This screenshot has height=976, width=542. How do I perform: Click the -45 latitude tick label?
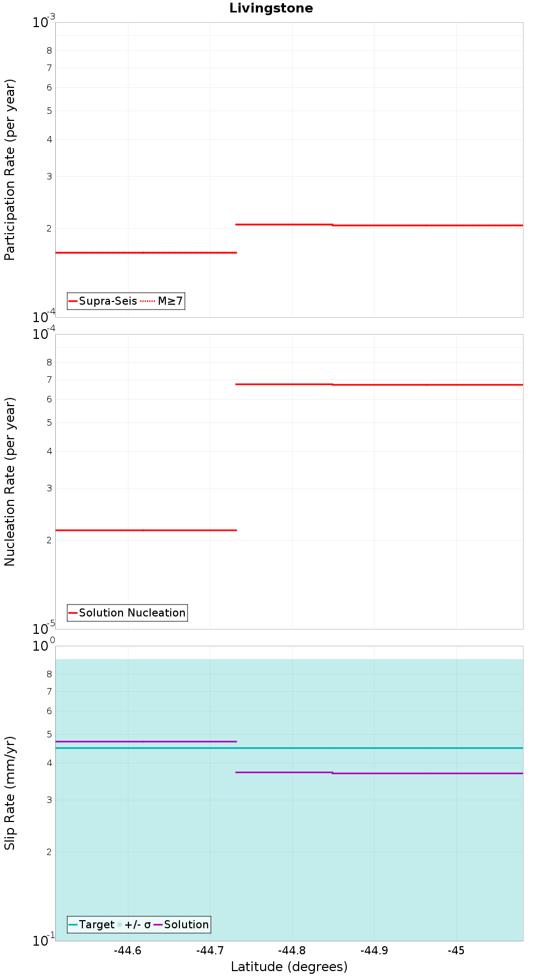(x=456, y=951)
